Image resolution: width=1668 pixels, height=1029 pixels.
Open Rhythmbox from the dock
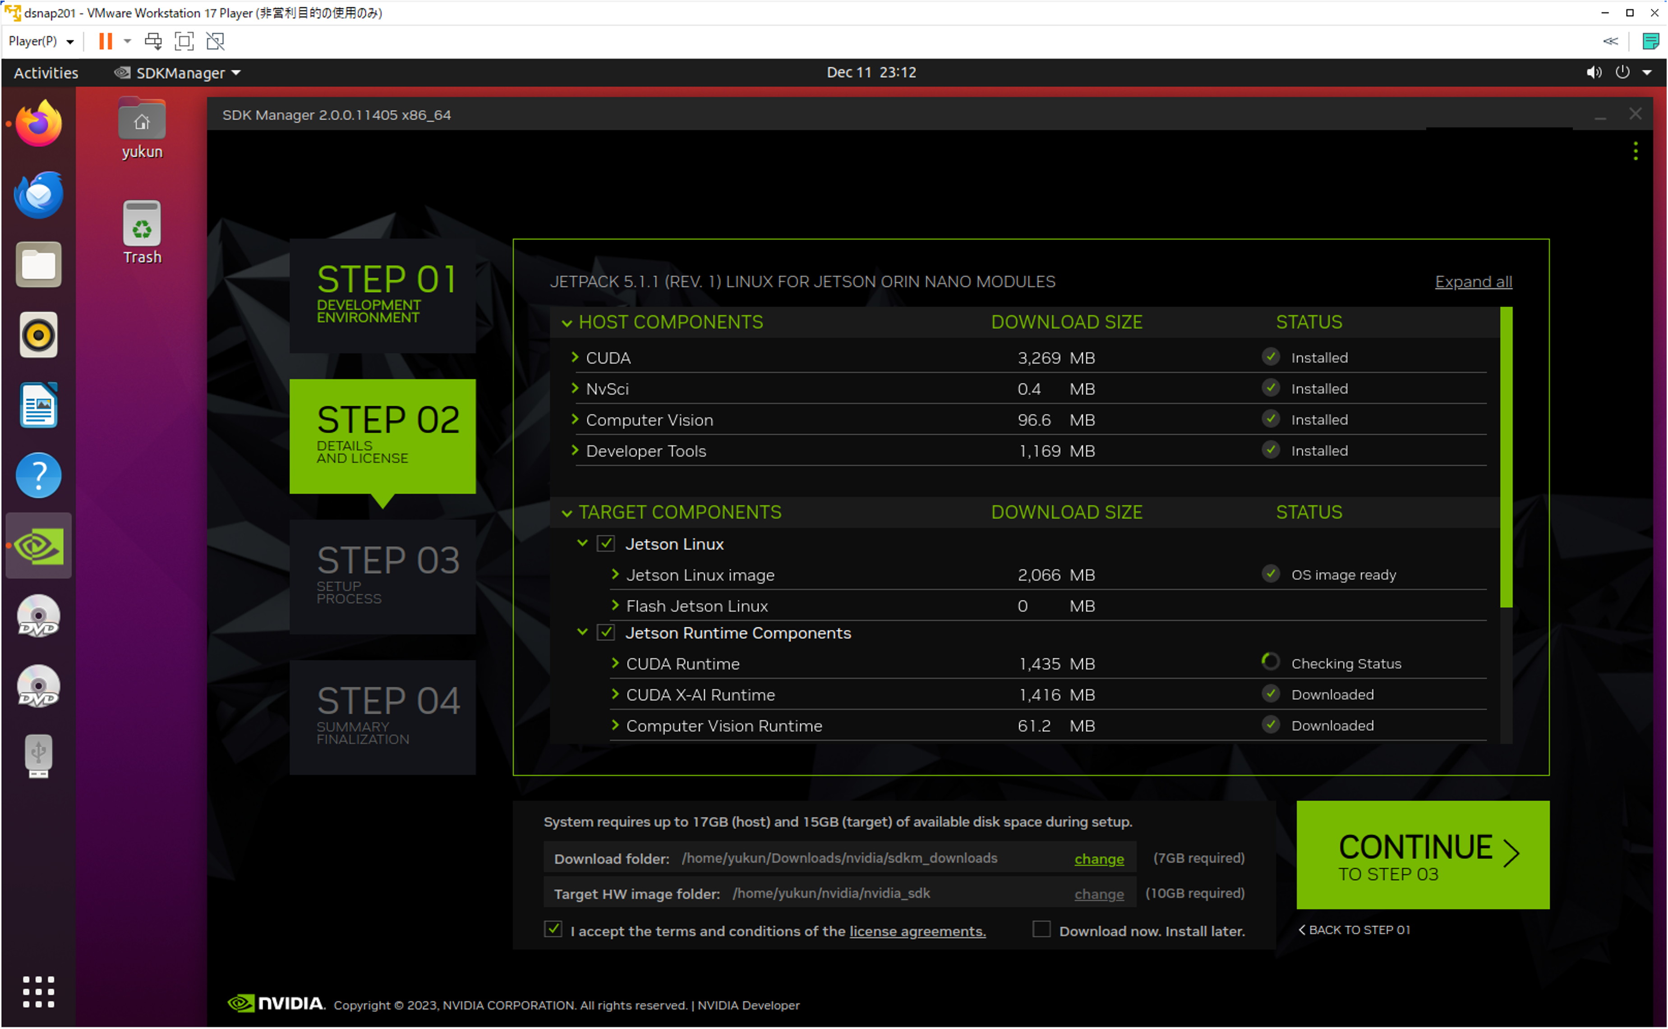point(39,335)
